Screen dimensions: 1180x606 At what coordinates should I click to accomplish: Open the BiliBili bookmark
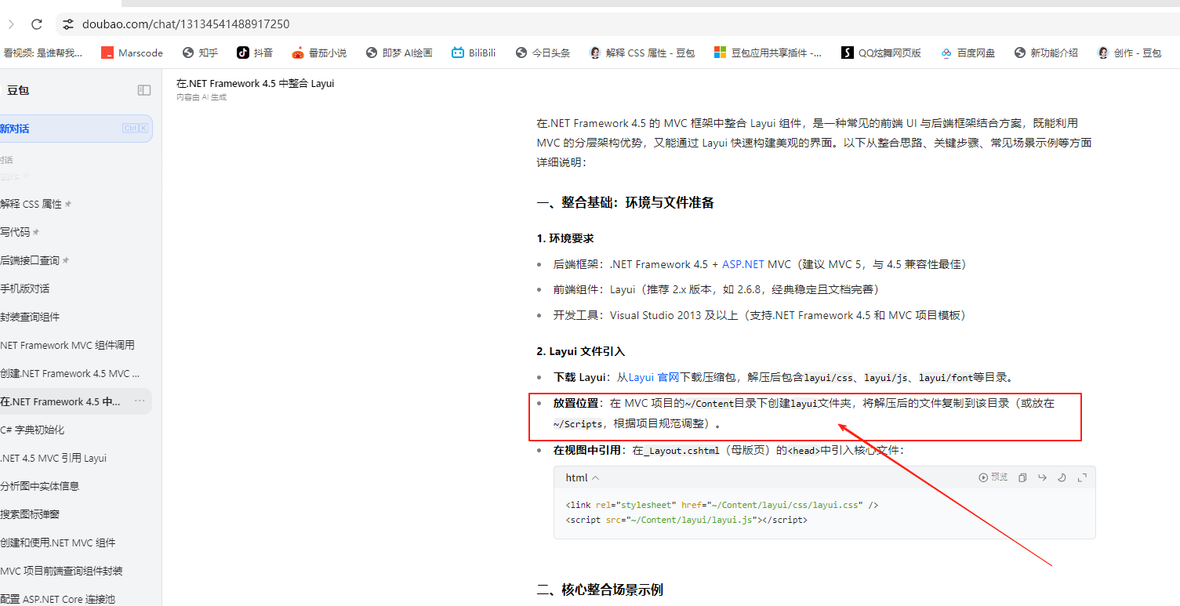(x=474, y=53)
